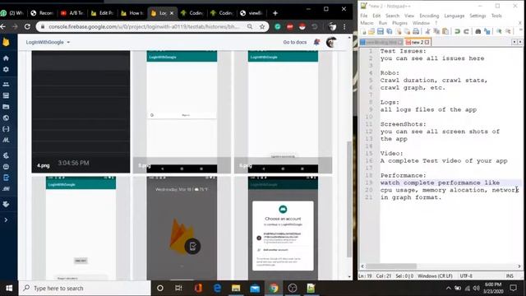
Task: Click Chrome address bar URL
Action: tap(145, 26)
